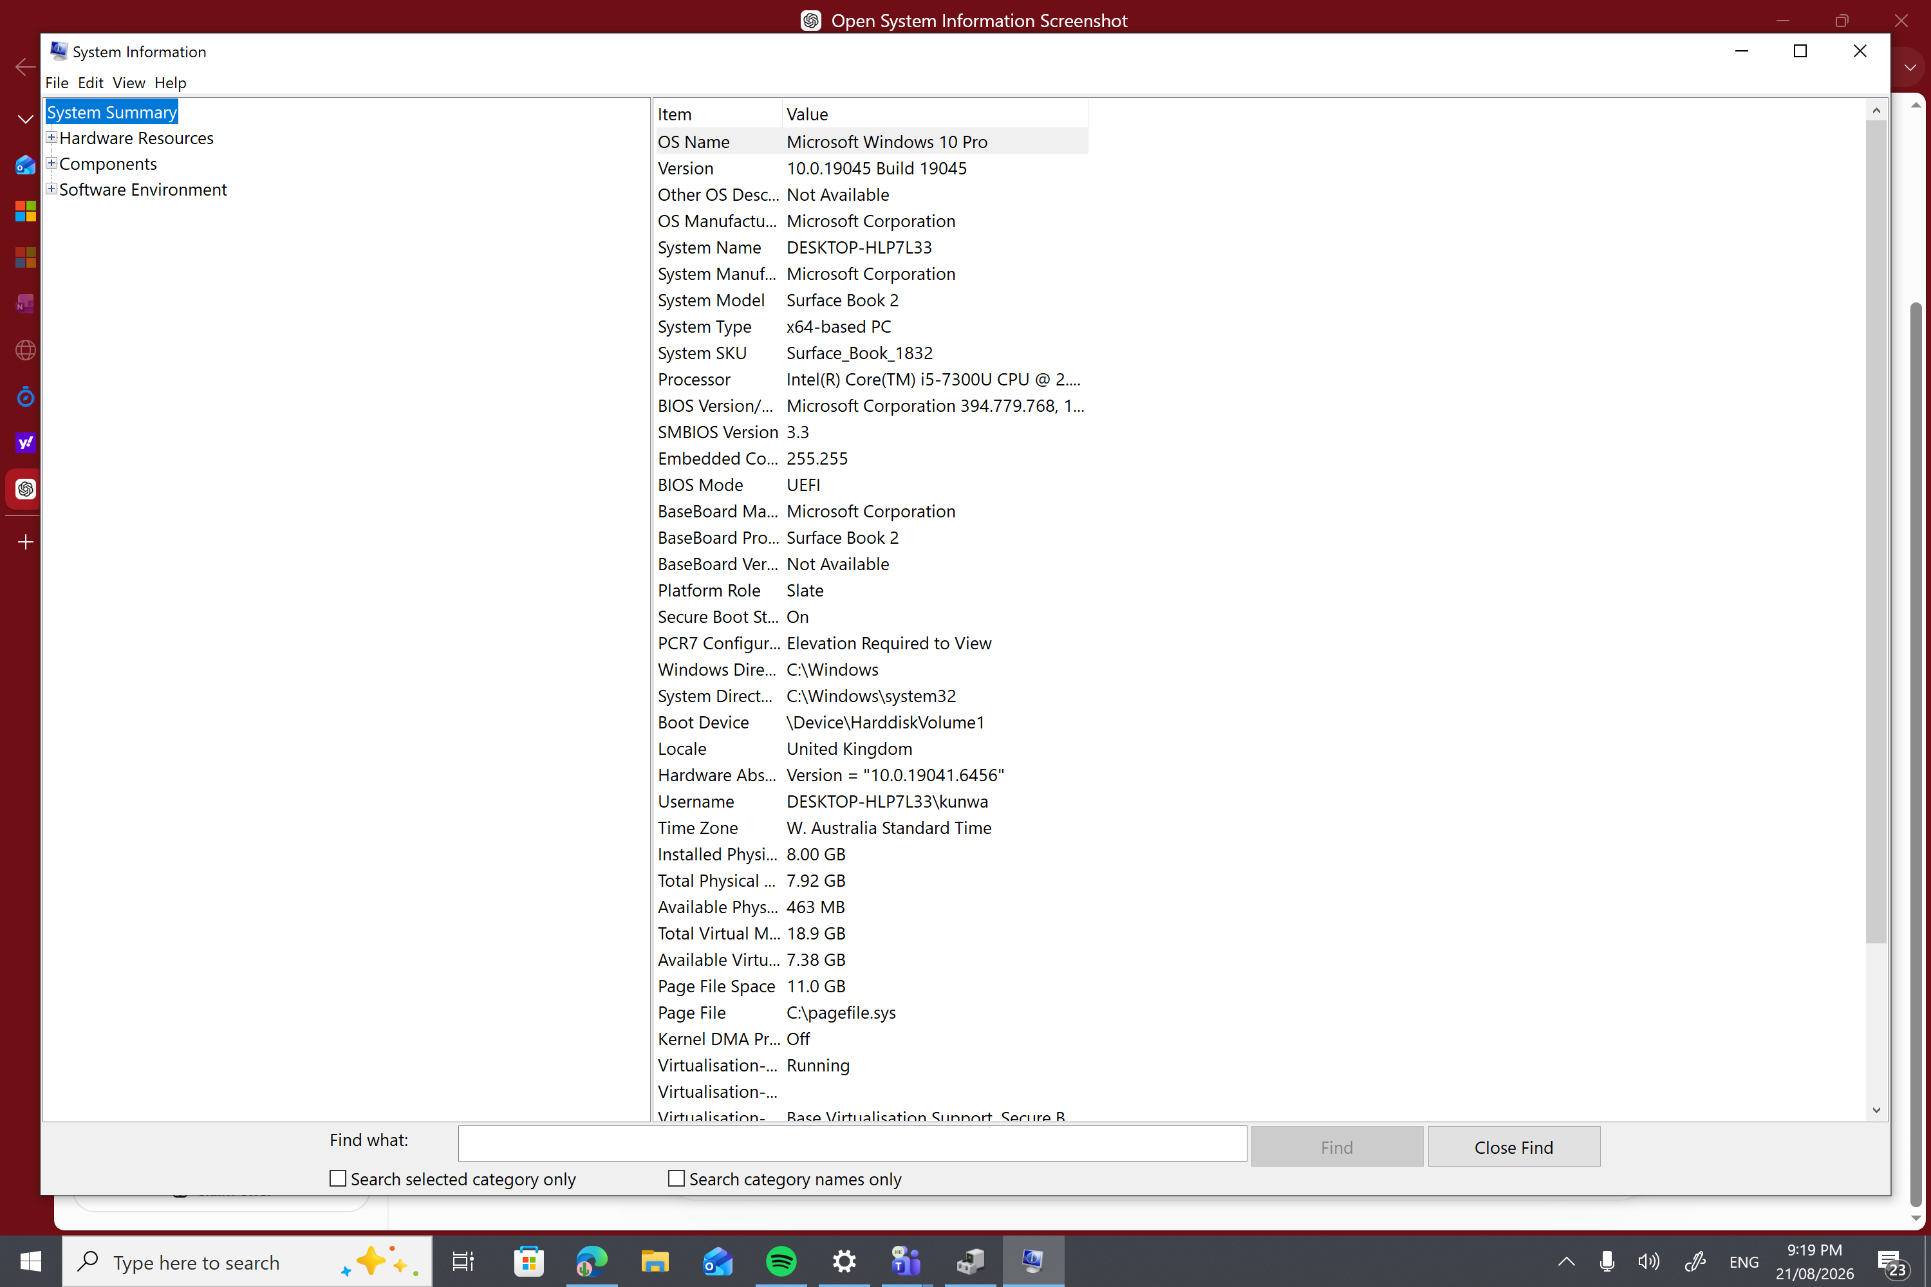The width and height of the screenshot is (1931, 1287).
Task: Click the down chevron below the back arrow
Action: 26,120
